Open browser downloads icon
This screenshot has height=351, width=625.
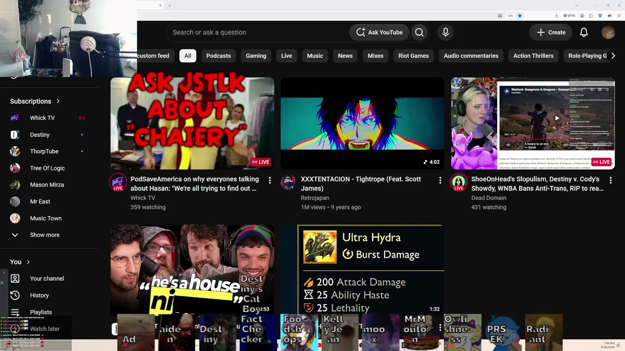coord(556,16)
